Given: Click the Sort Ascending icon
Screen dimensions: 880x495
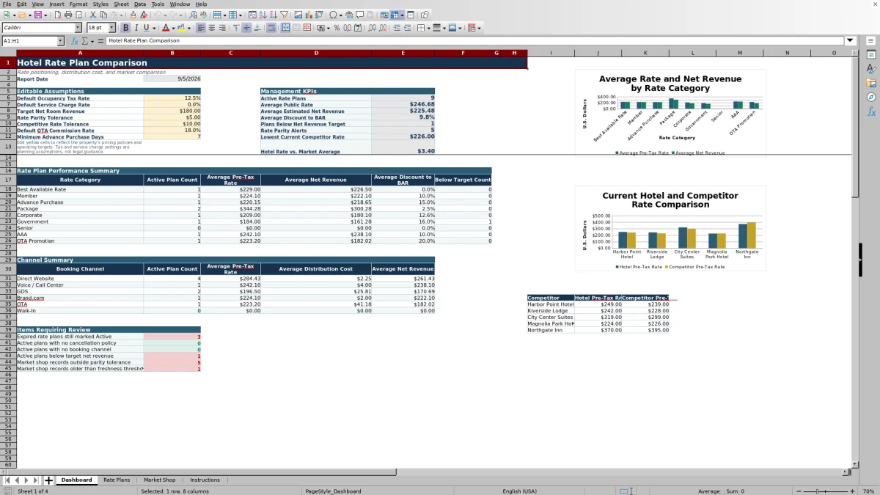Looking at the screenshot, I should click(263, 15).
